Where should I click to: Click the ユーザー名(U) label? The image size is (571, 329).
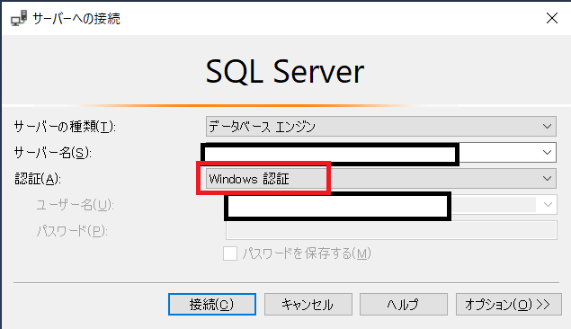tap(75, 205)
